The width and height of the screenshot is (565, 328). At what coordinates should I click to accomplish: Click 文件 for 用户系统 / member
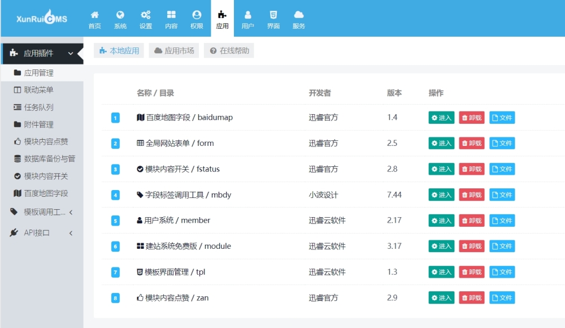(502, 221)
